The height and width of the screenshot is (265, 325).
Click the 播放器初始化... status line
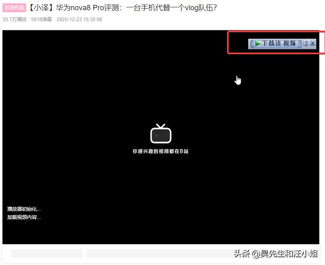(24, 209)
